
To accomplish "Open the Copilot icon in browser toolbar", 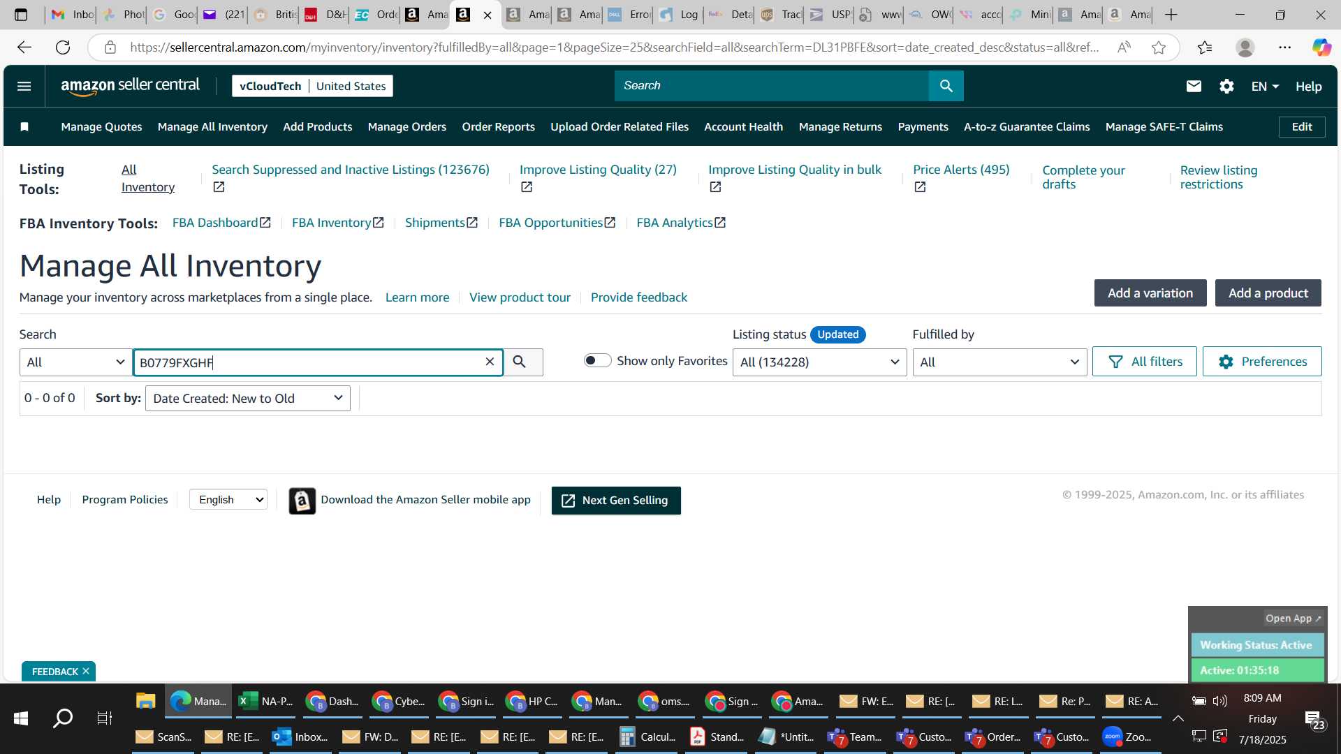I will pyautogui.click(x=1321, y=47).
